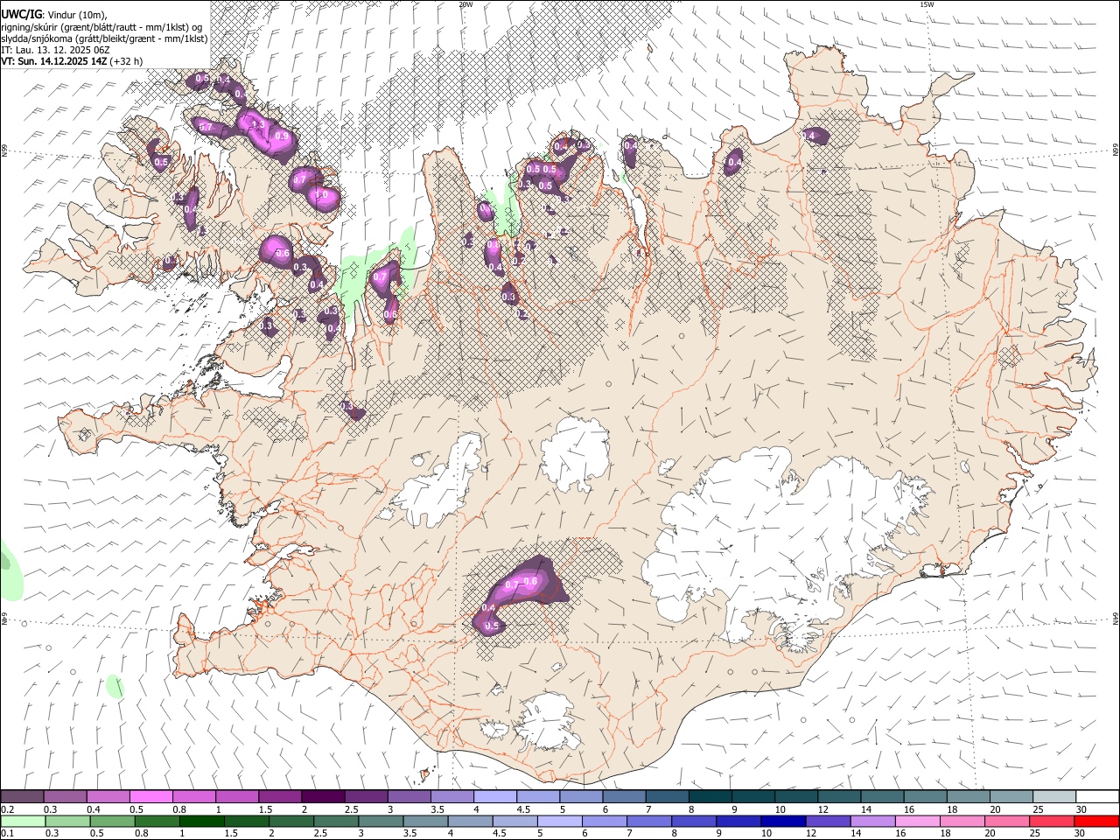The image size is (1120, 840).
Task: Click the 'UWC/IG' title text
Action: 21,14
